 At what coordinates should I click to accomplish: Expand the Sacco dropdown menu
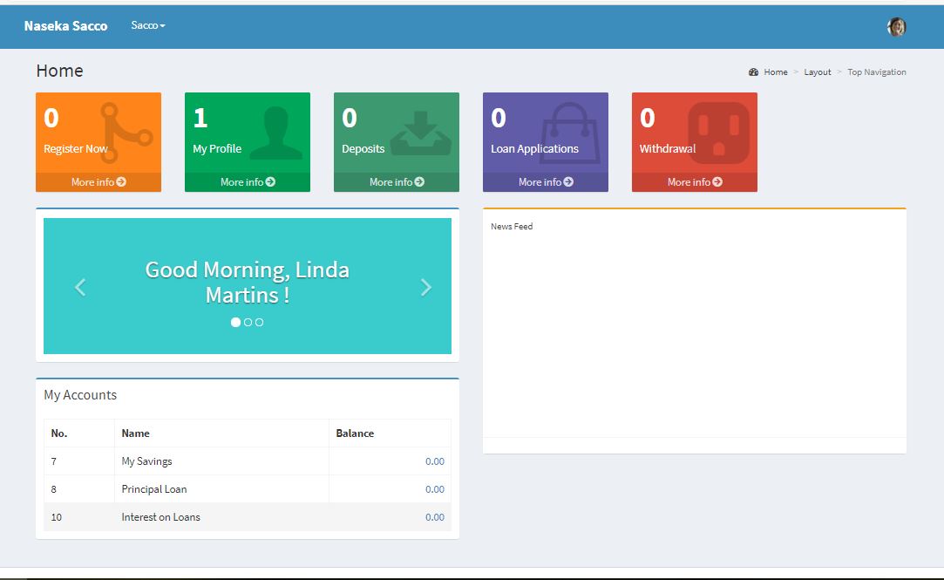(148, 25)
